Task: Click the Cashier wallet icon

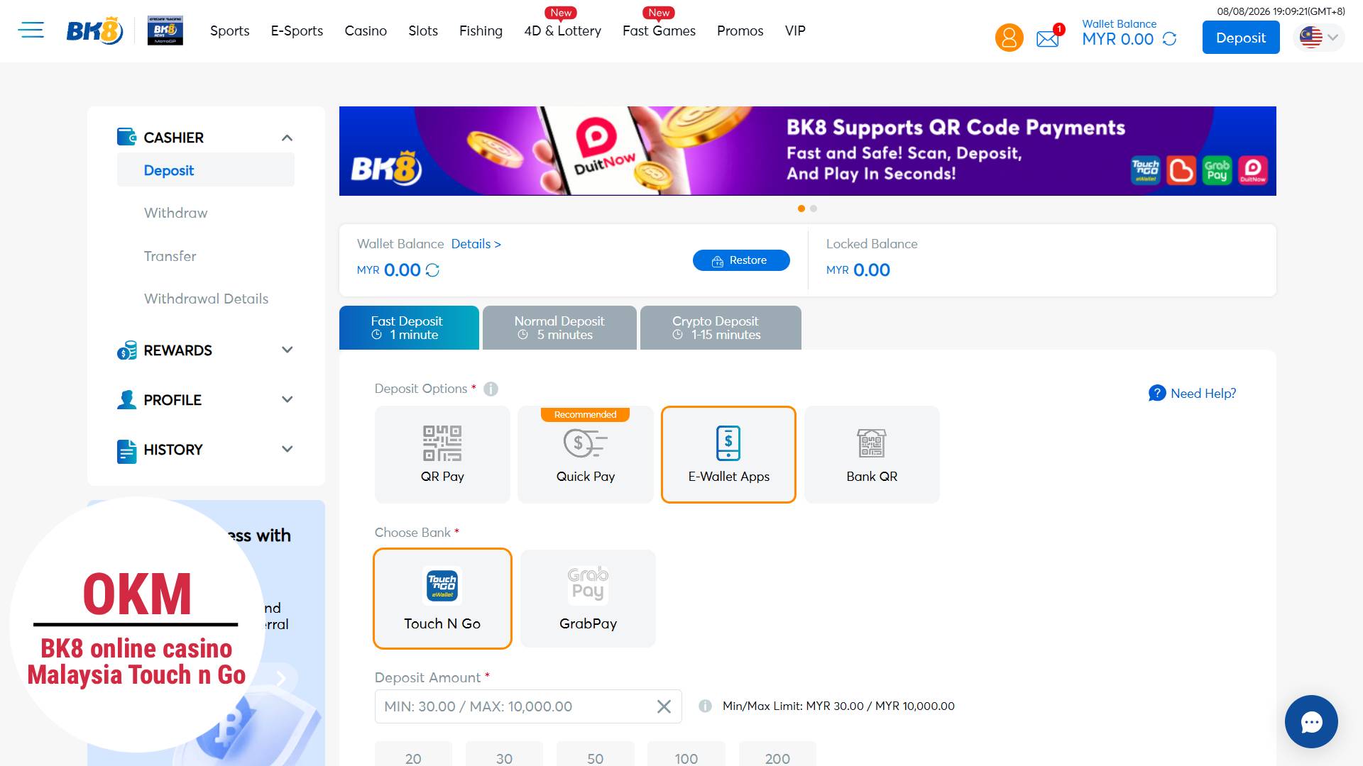Action: pyautogui.click(x=126, y=137)
